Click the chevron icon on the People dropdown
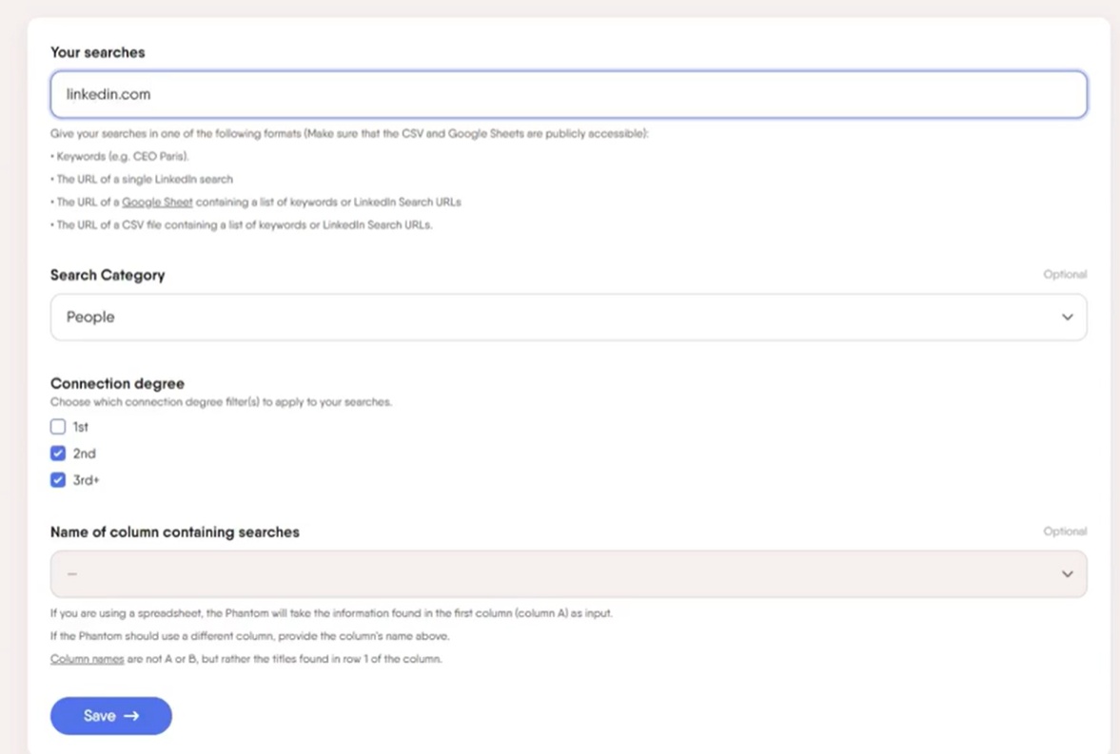The width and height of the screenshot is (1120, 754). (x=1067, y=317)
